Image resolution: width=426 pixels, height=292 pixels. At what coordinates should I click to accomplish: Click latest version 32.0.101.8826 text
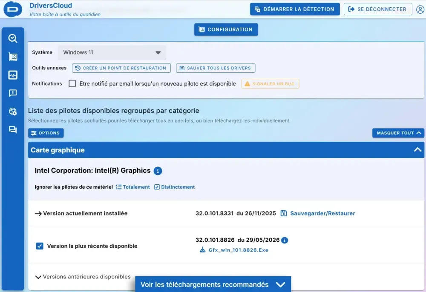point(215,240)
